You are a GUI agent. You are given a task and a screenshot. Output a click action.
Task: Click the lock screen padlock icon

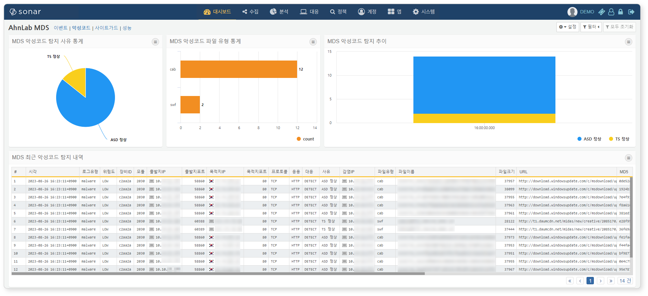click(621, 12)
